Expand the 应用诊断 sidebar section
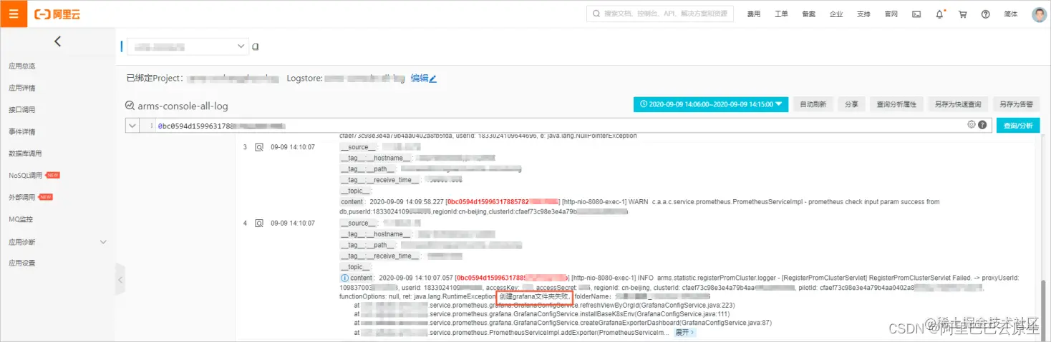 click(x=57, y=242)
